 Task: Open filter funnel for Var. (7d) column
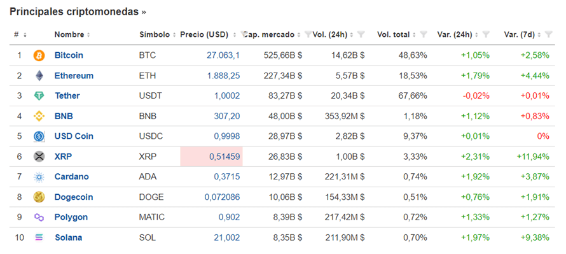[549, 34]
